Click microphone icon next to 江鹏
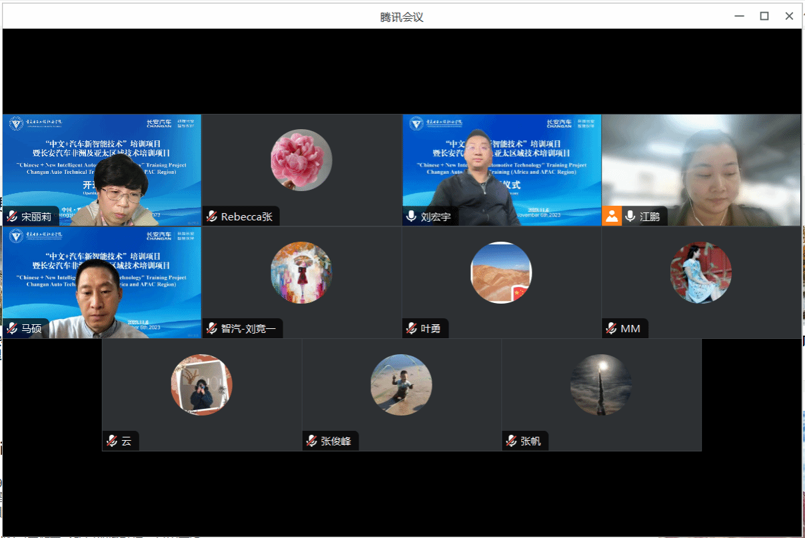This screenshot has width=805, height=538. tap(630, 216)
